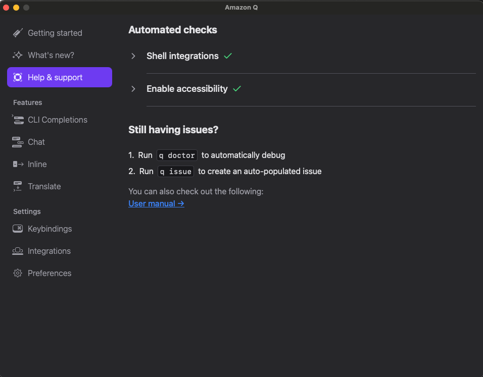The image size is (483, 377).
Task: Click the Automated checks heading
Action: click(x=172, y=30)
